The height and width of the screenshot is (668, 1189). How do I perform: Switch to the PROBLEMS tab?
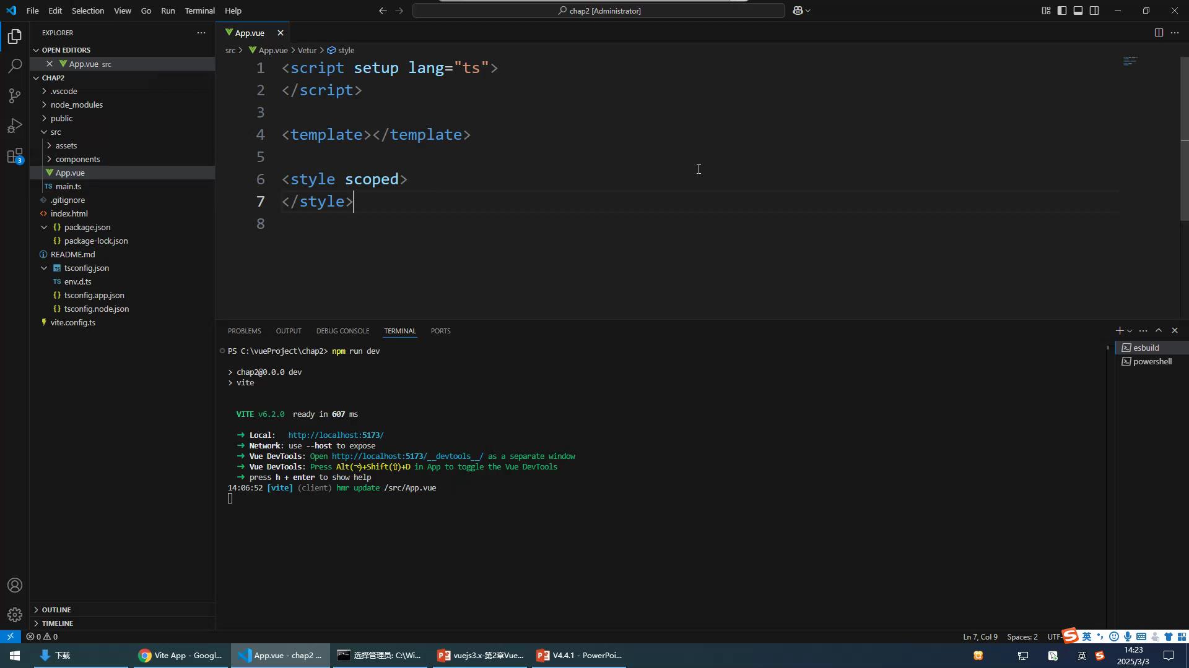pos(244,331)
